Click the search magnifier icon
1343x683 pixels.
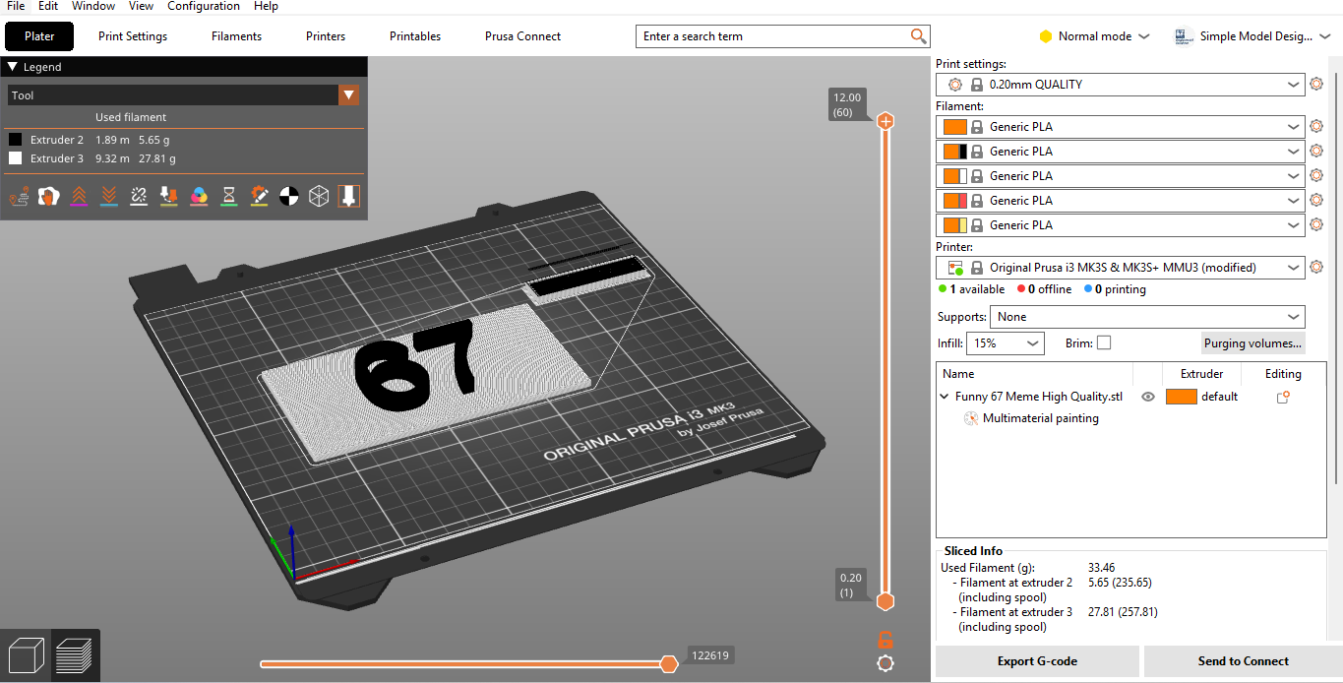point(918,36)
